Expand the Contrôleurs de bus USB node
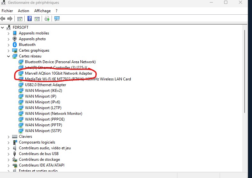 tap(9, 154)
